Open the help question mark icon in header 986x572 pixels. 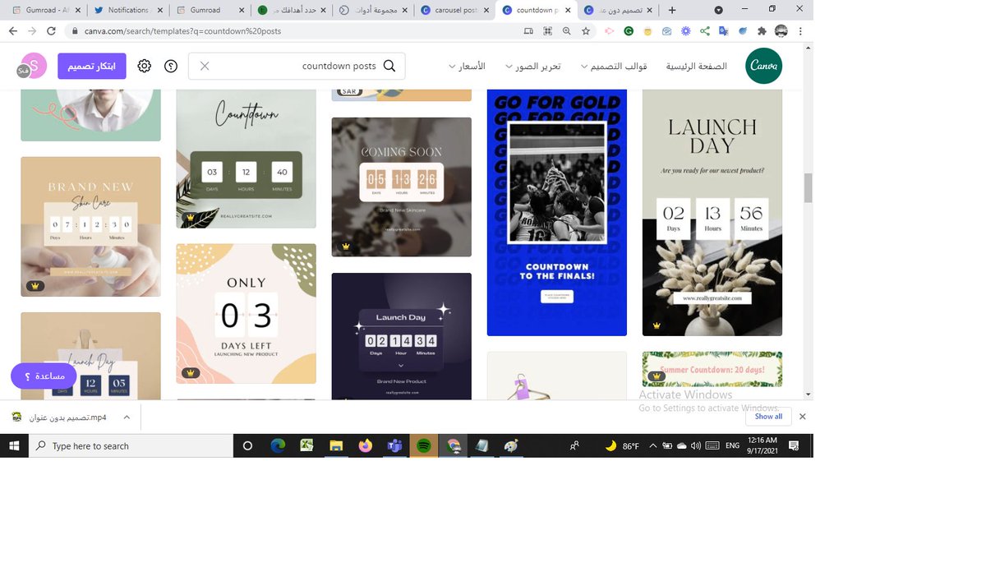(x=171, y=66)
